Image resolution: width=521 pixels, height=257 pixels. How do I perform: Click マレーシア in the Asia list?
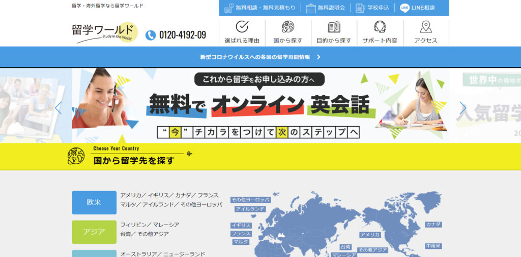(x=166, y=225)
